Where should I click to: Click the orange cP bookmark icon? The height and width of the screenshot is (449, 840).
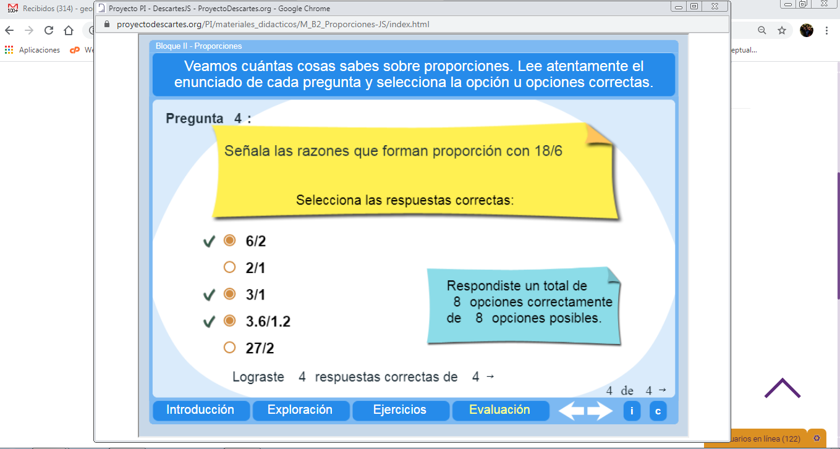tap(75, 50)
